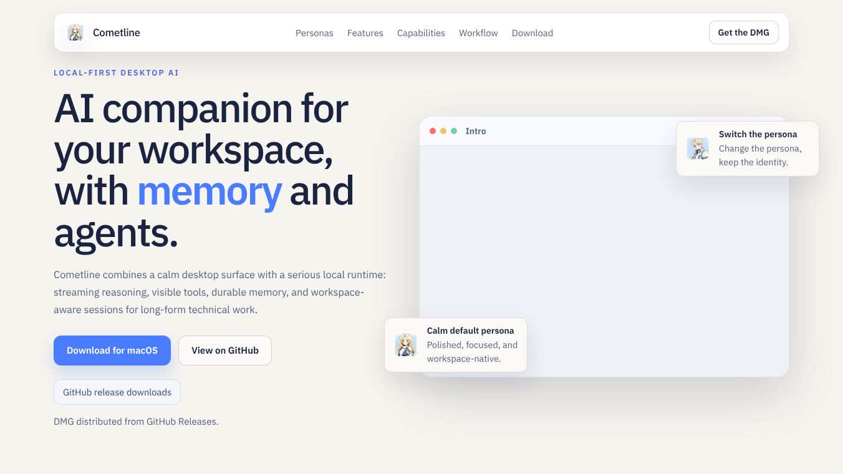
Task: Click 'Change the persona, keep the identity.' text
Action: tap(760, 155)
